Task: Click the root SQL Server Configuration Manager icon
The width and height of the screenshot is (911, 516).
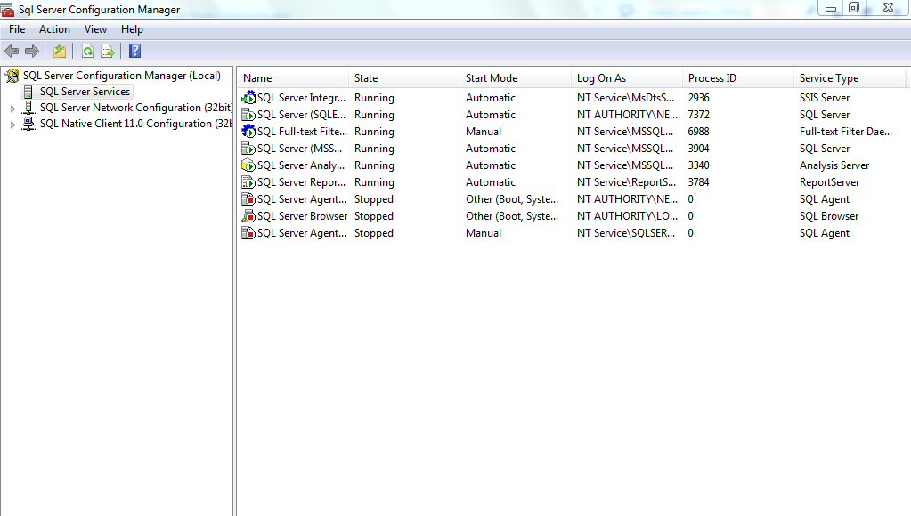Action: (x=12, y=76)
